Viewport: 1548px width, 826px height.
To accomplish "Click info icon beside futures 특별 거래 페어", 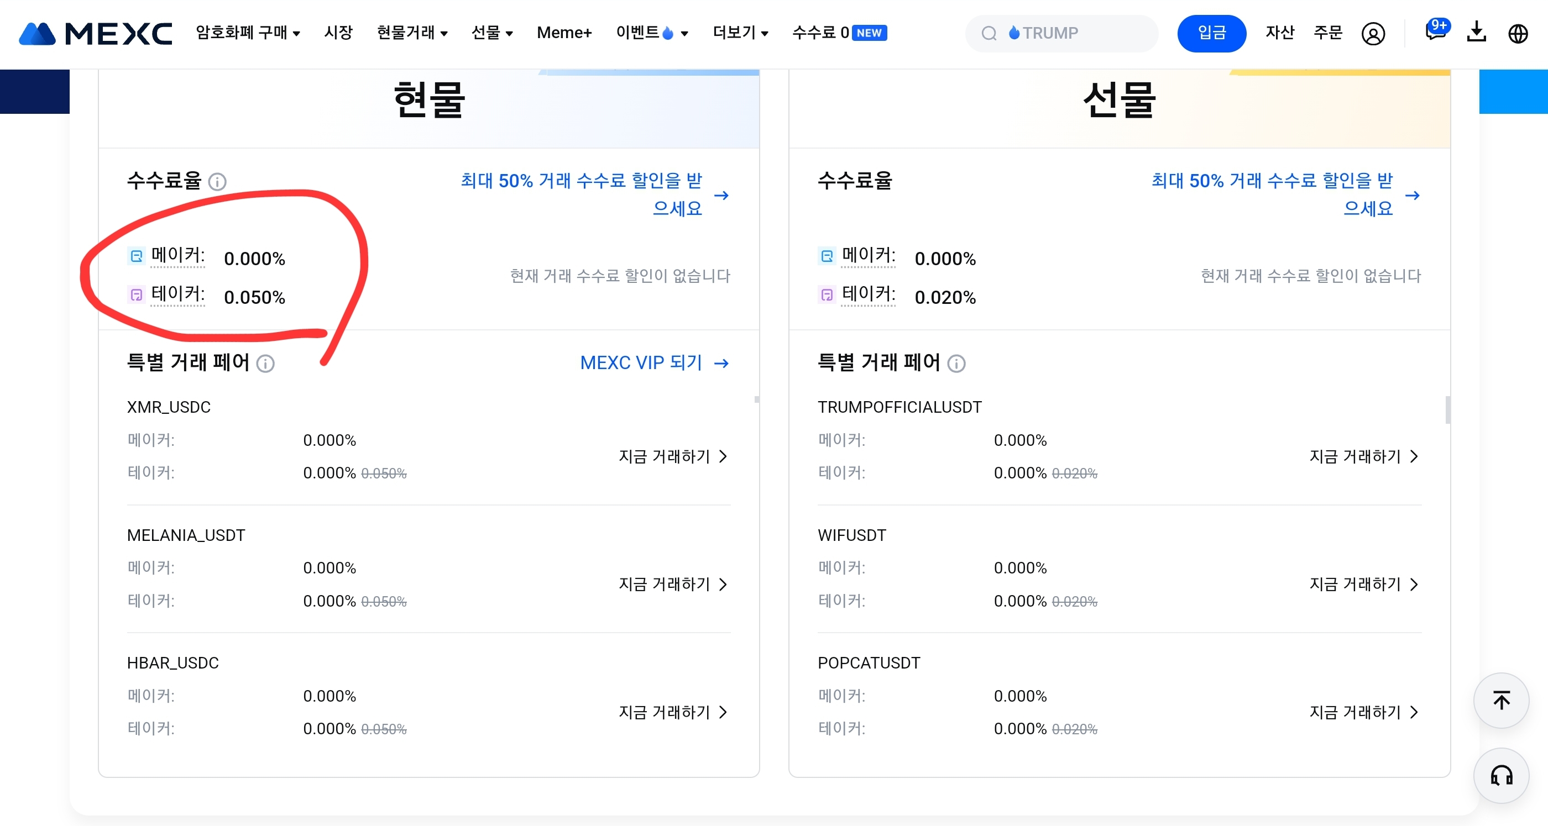I will [956, 364].
